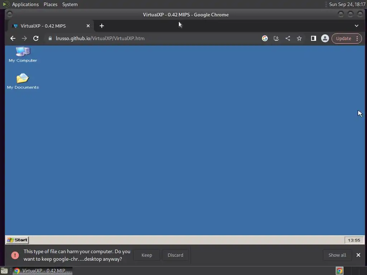Click the install app icon in address bar
The height and width of the screenshot is (275, 367).
[x=276, y=38]
